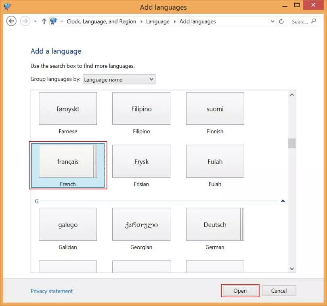327x306 pixels.
Task: Go to the Language breadcrumb
Action: point(157,21)
